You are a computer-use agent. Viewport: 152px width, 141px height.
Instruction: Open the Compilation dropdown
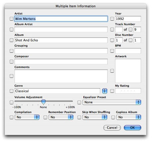(27, 117)
